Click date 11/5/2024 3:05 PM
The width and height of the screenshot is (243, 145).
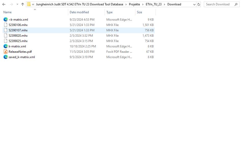tap(82, 52)
